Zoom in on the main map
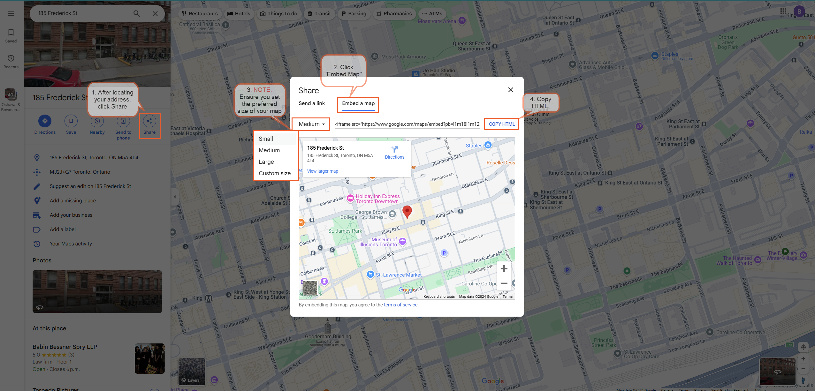The height and width of the screenshot is (391, 815). 803,359
